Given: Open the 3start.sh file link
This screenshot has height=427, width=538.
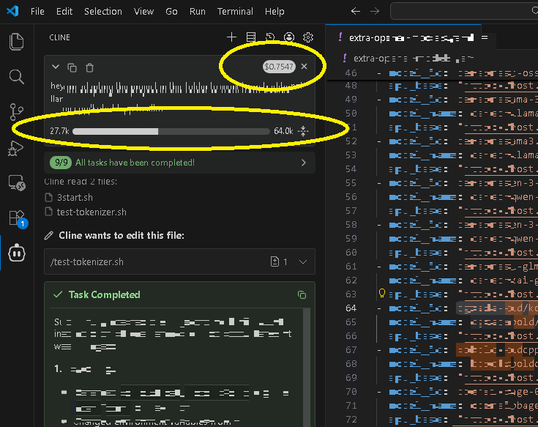Looking at the screenshot, I should [75, 197].
